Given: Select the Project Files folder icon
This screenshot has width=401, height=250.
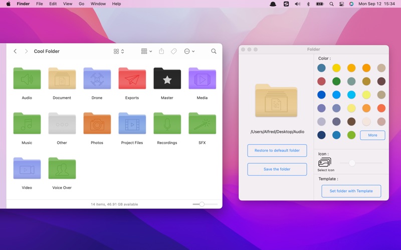Looking at the screenshot, I should [x=132, y=123].
